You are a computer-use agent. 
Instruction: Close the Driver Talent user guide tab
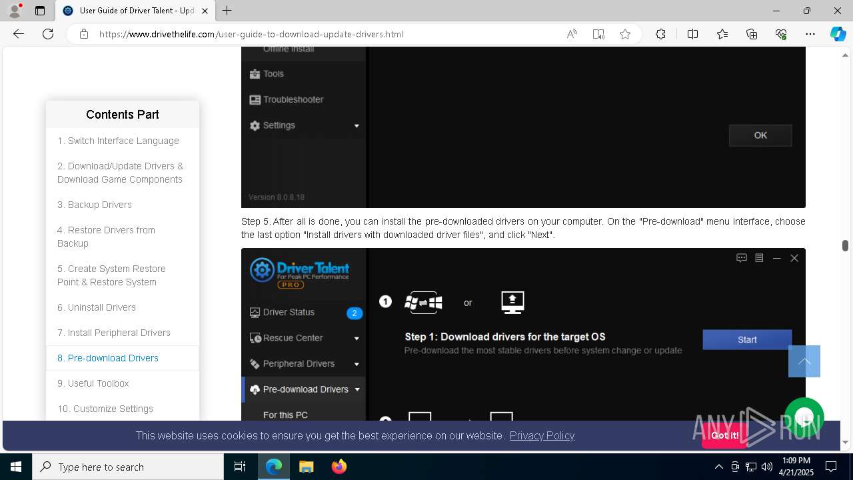coord(205,11)
